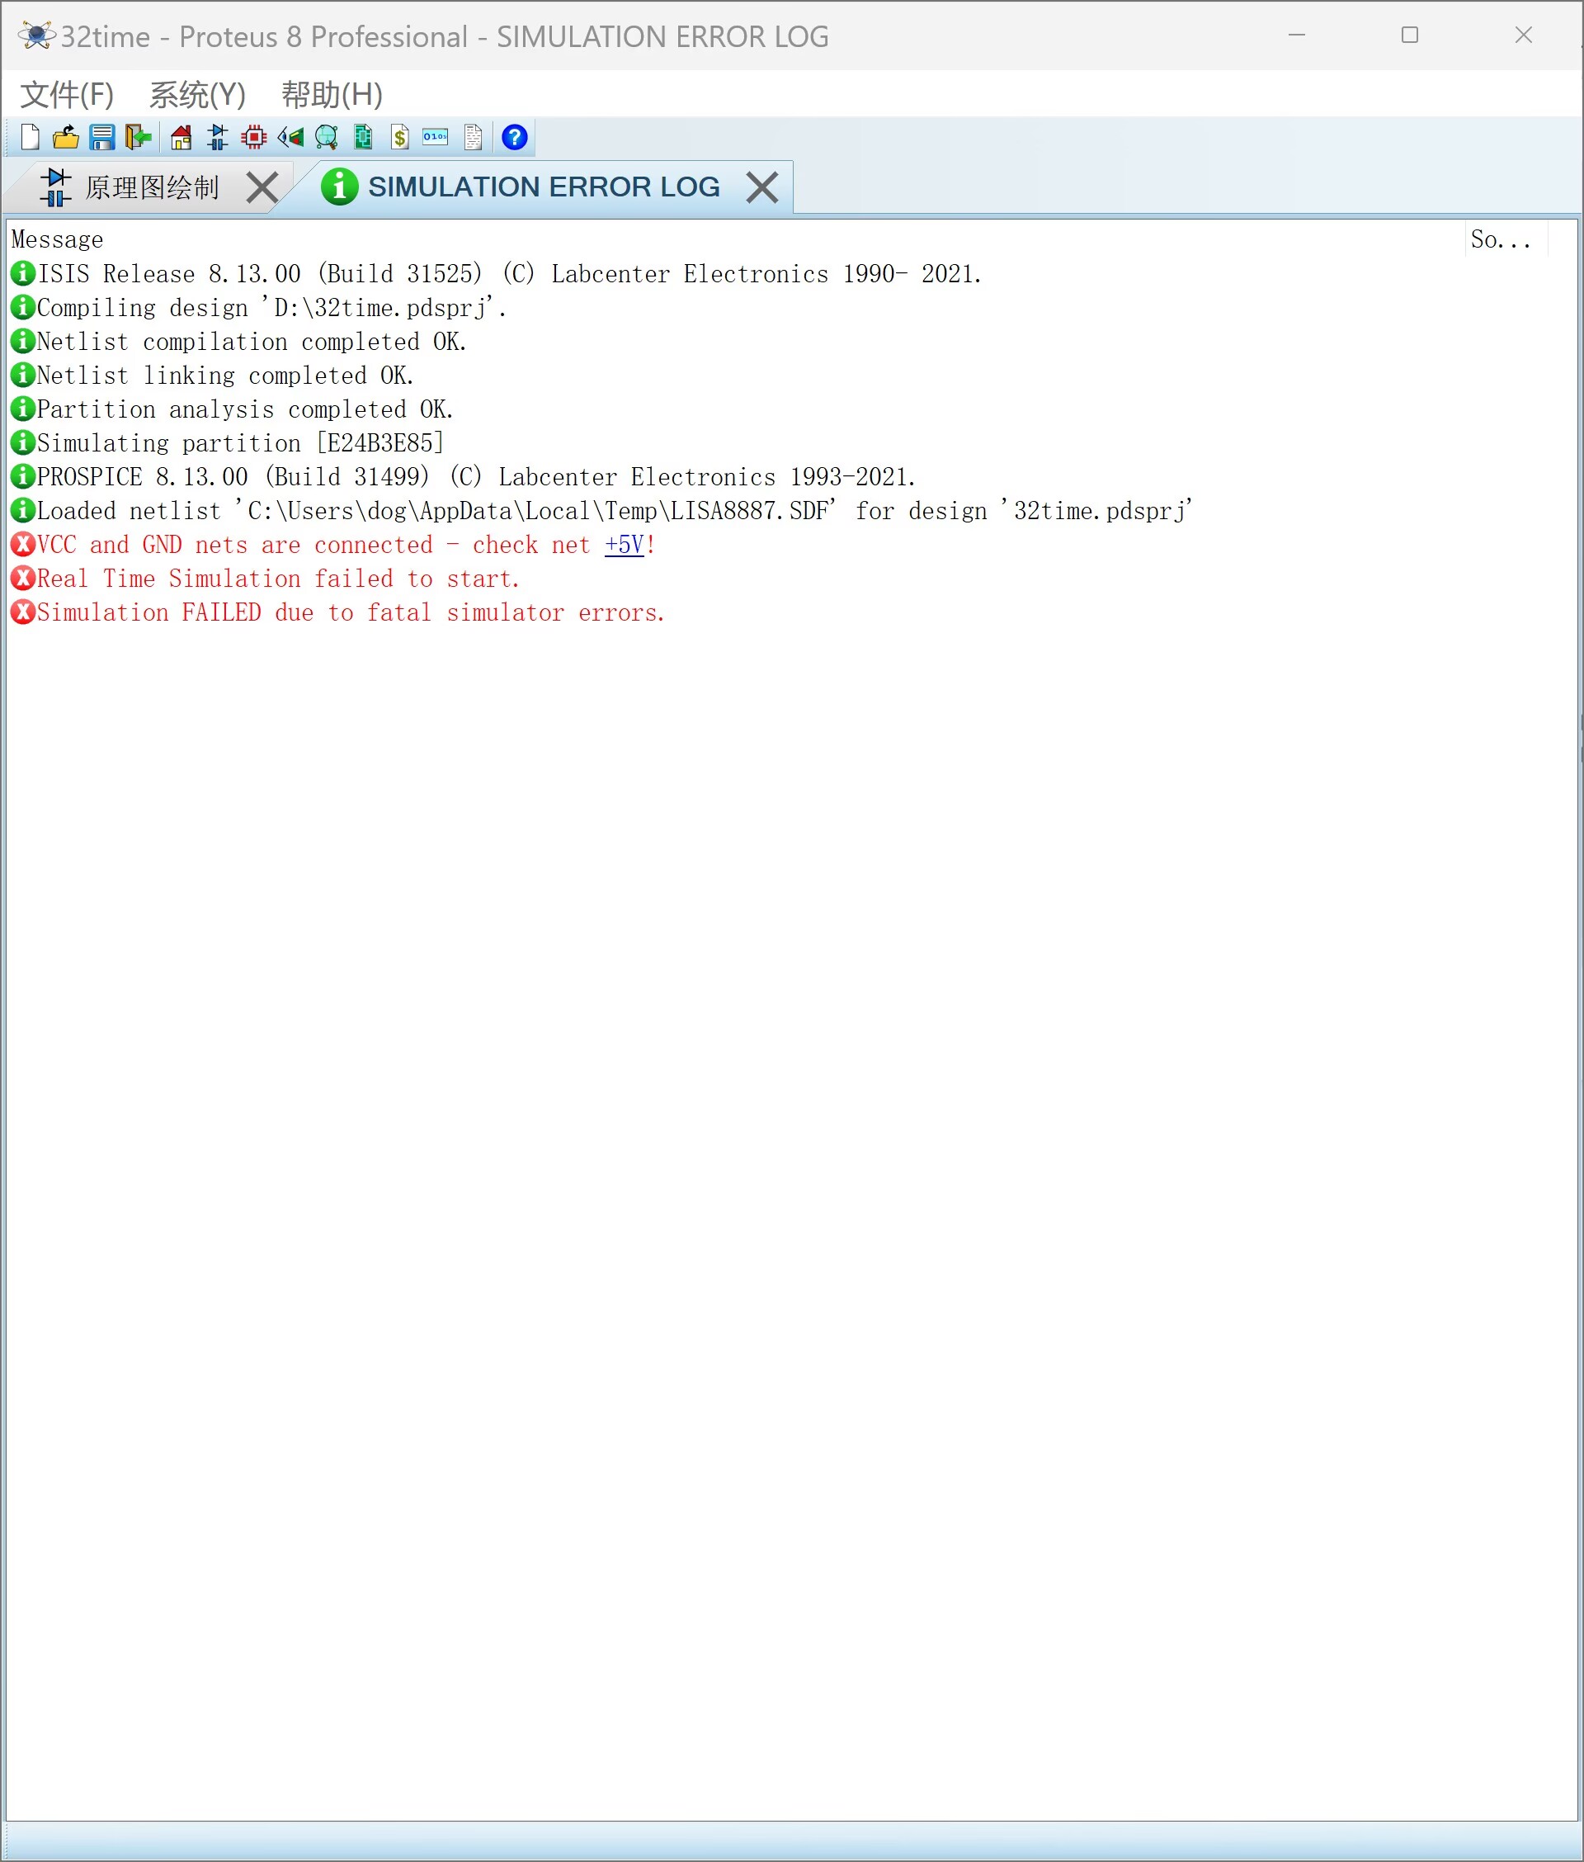The width and height of the screenshot is (1584, 1862).
Task: Close the SIMULATION ERROR LOG tab
Action: [761, 187]
